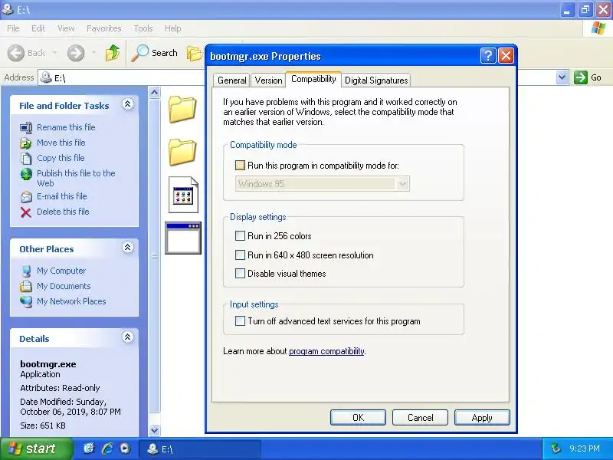Open the Back button history dropdown arrow
This screenshot has height=460, width=613.
[54, 53]
